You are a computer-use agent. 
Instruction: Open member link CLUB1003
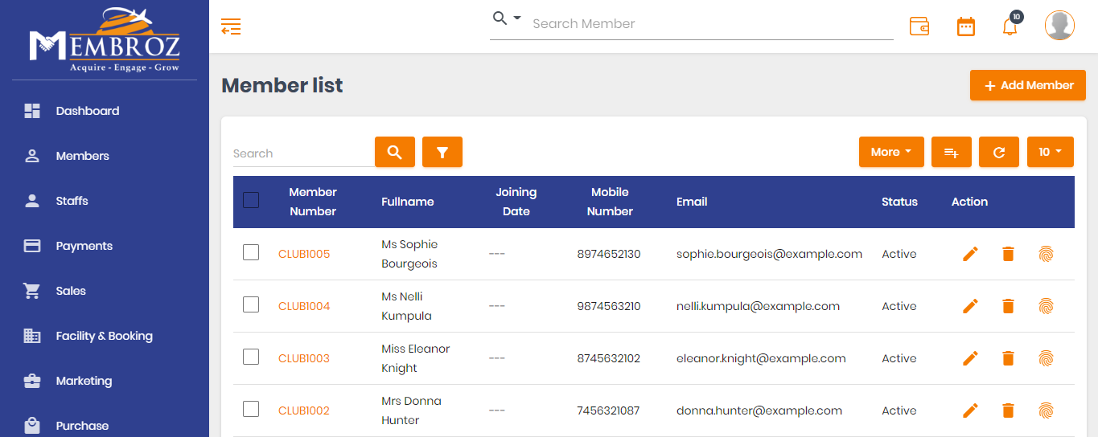[304, 358]
